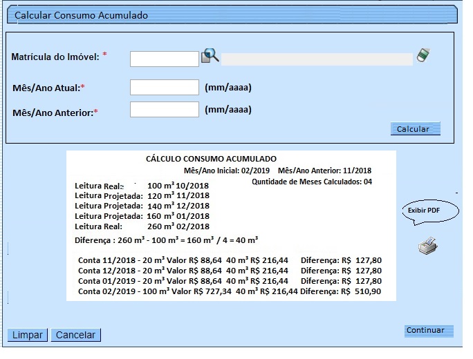Click the CÁLCULO CONSUMO ACUMULADO report heading
The image size is (473, 359).
211,159
